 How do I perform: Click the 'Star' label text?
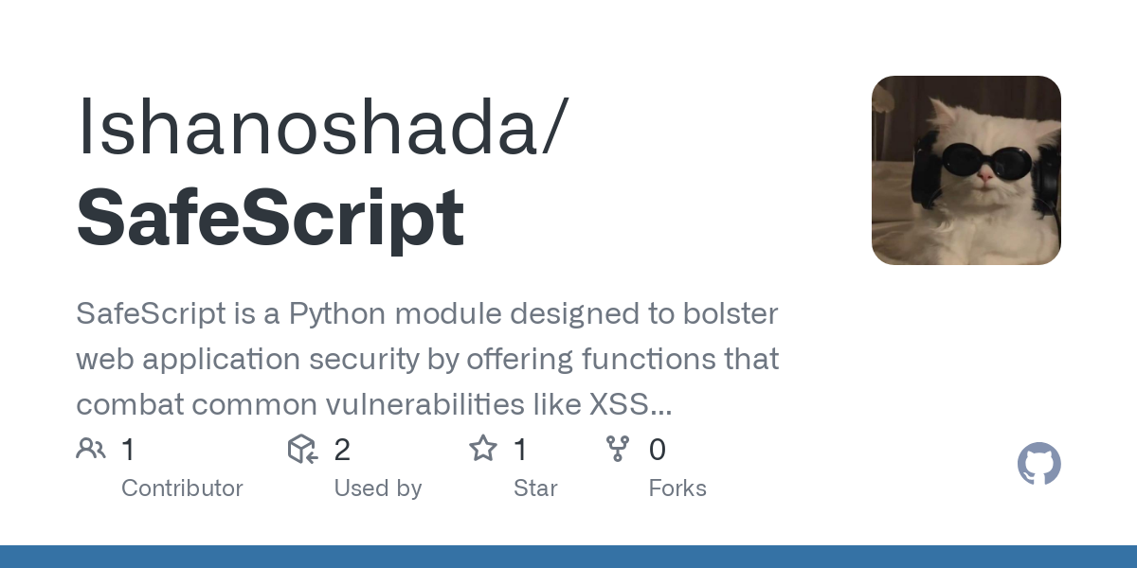point(535,488)
